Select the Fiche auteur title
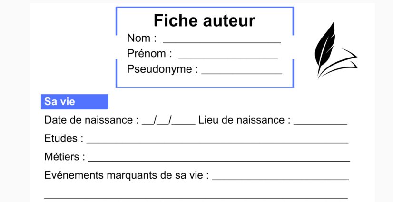Image resolution: width=393 pixels, height=202 pixels. (x=204, y=20)
